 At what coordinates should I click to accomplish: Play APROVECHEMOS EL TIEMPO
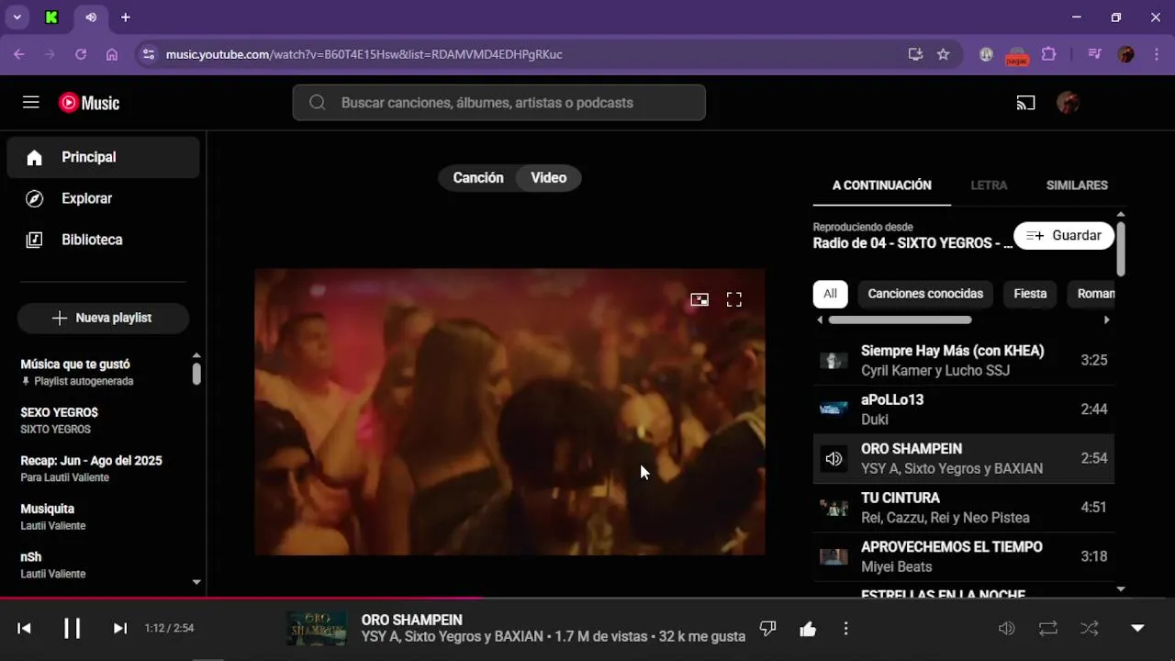pos(964,556)
